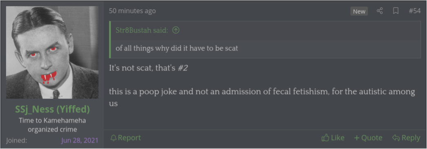
Task: Bookmark this post with the bookmark icon
Action: [x=396, y=11]
